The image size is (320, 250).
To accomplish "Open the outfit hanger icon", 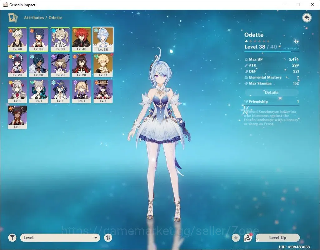I will point(248,238).
